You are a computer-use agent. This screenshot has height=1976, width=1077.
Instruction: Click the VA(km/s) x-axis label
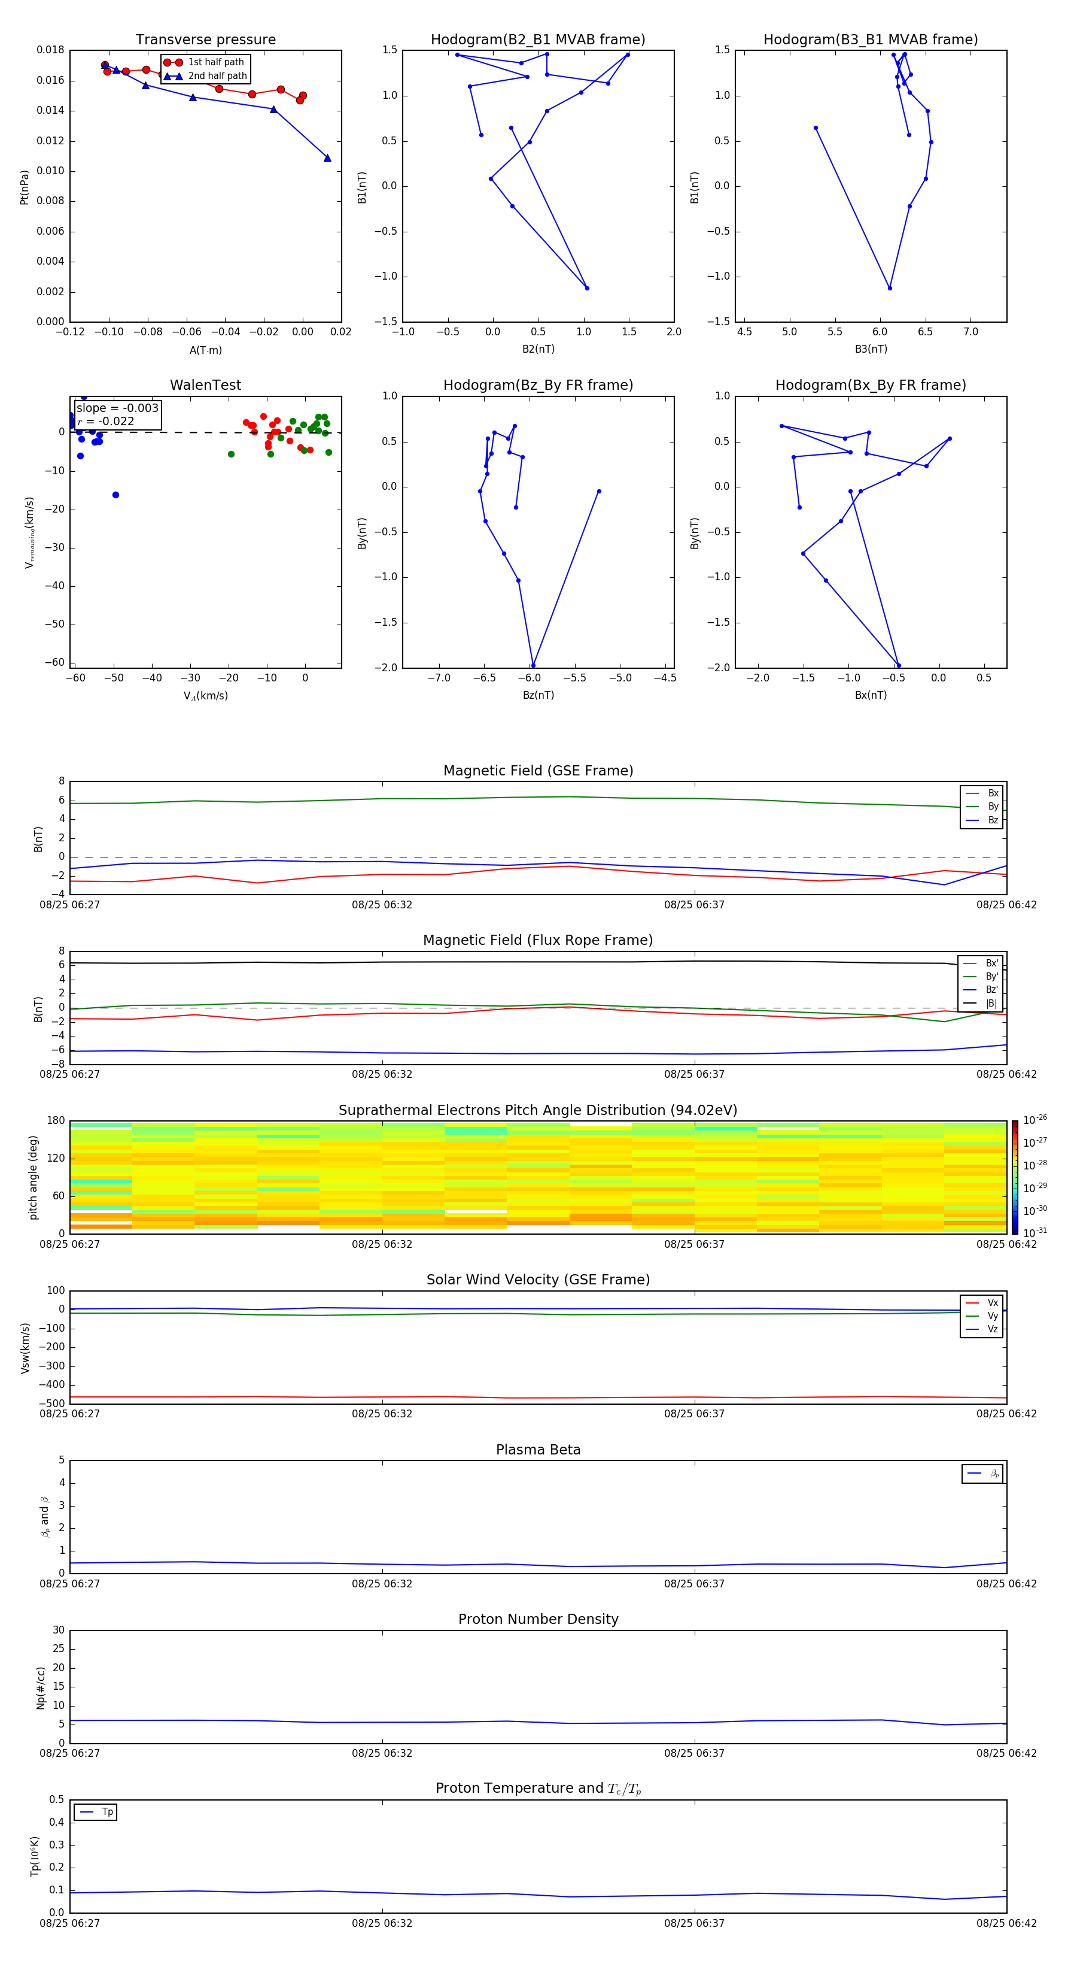point(205,696)
